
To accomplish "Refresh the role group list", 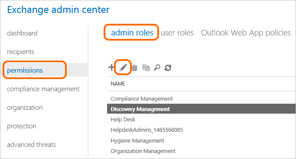I will tap(168, 67).
